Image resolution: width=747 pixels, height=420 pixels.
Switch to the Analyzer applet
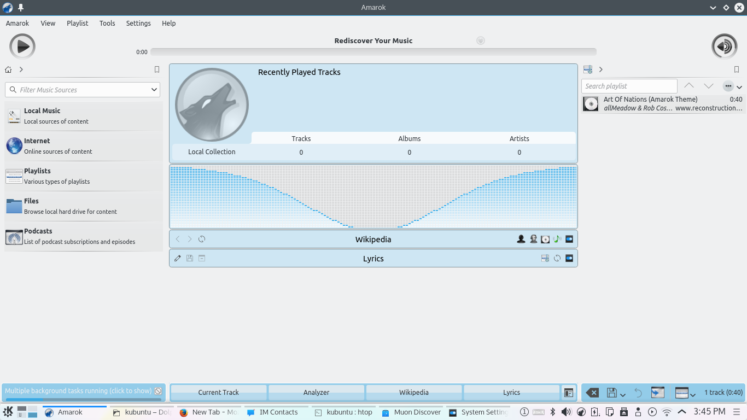pyautogui.click(x=317, y=392)
